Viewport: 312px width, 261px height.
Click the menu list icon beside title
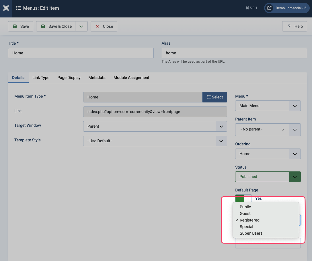(x=18, y=8)
